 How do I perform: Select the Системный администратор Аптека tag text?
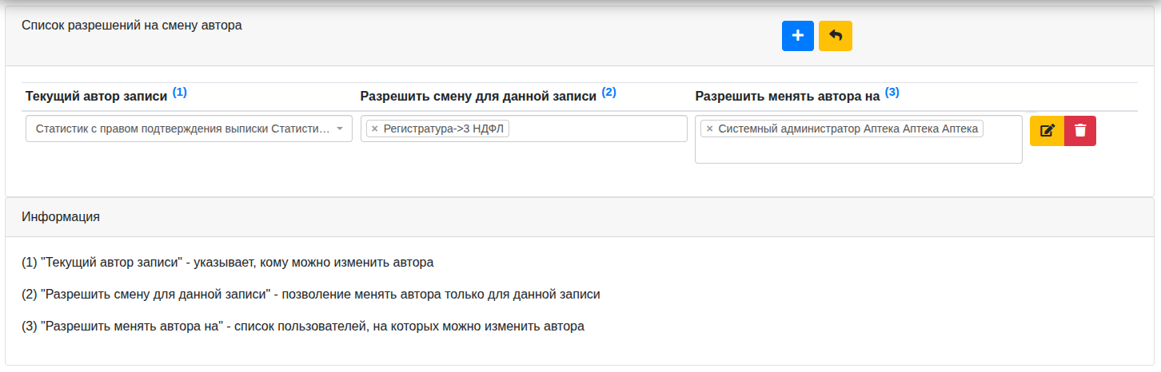pos(848,129)
